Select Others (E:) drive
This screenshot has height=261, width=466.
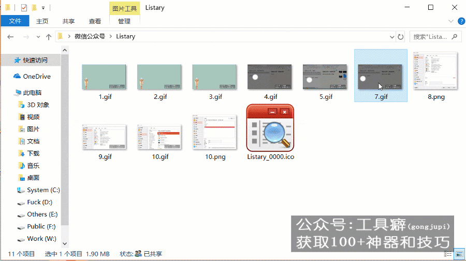[x=37, y=214]
